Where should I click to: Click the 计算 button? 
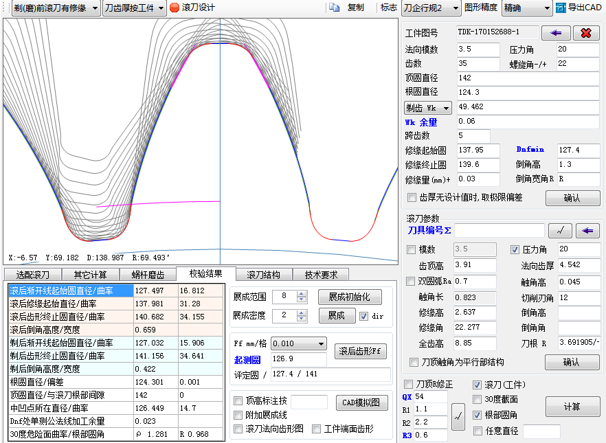click(x=572, y=407)
